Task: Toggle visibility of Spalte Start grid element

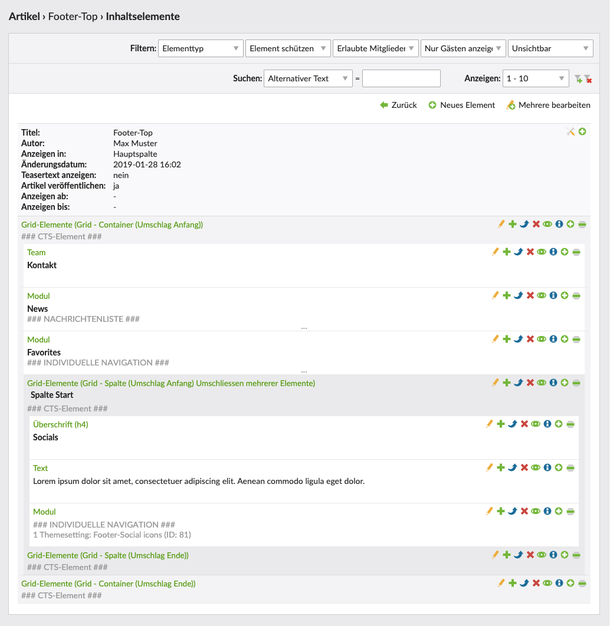Action: click(x=542, y=383)
